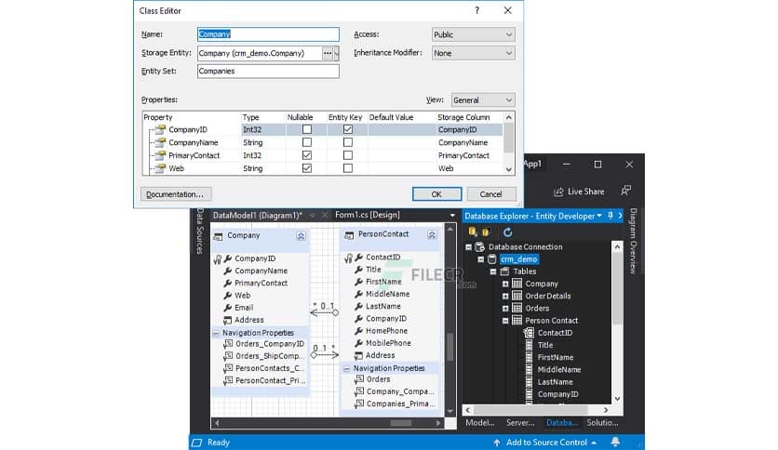This screenshot has height=450, width=778.
Task: Click the Company entity icon in the diagram header
Action: 218,236
